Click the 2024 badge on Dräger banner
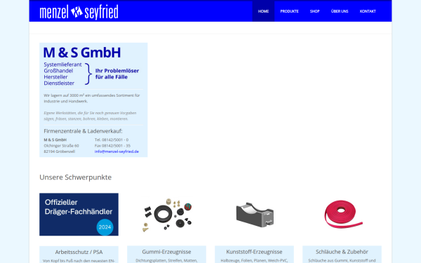This screenshot has width=421, height=263. [x=105, y=227]
